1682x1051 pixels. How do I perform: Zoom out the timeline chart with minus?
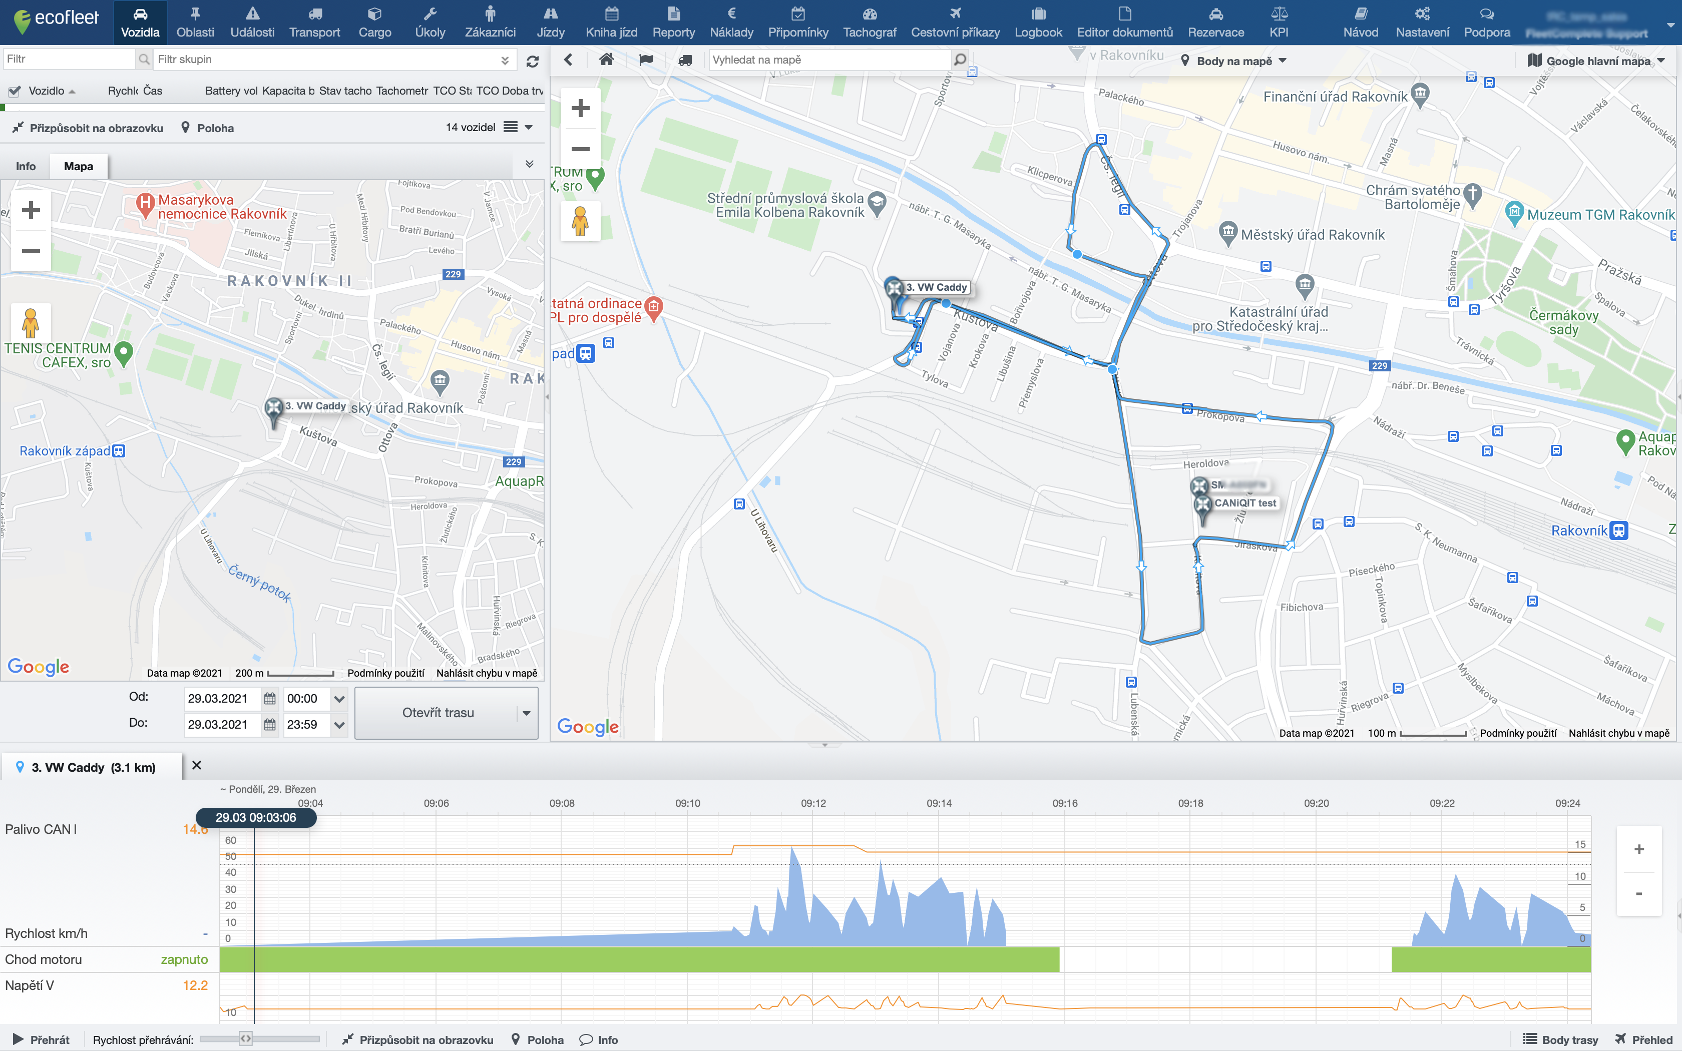tap(1639, 894)
